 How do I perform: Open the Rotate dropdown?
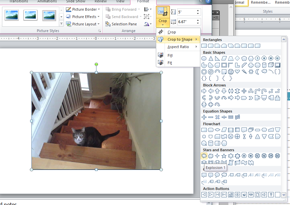(x=148, y=24)
